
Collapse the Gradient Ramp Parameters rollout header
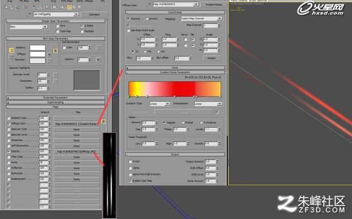175,73
